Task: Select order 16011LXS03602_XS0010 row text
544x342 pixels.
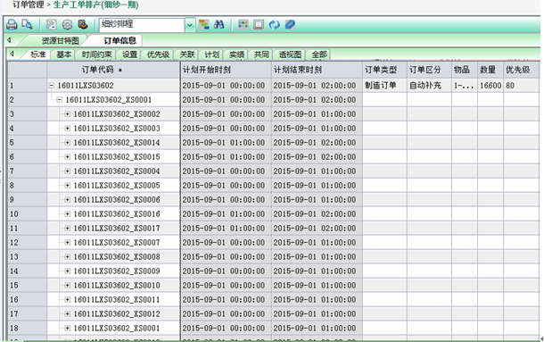Action: point(117,286)
